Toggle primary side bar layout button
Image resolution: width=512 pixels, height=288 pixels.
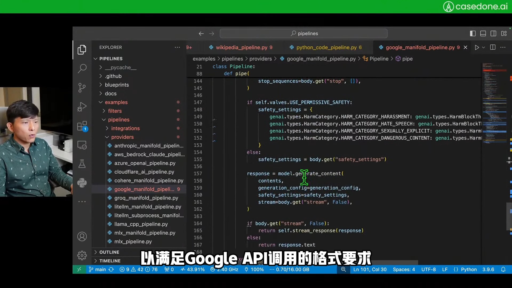(473, 34)
